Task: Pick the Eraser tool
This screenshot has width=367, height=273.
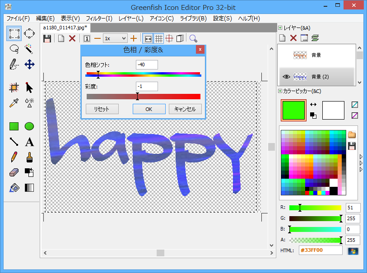Action: (x=14, y=172)
